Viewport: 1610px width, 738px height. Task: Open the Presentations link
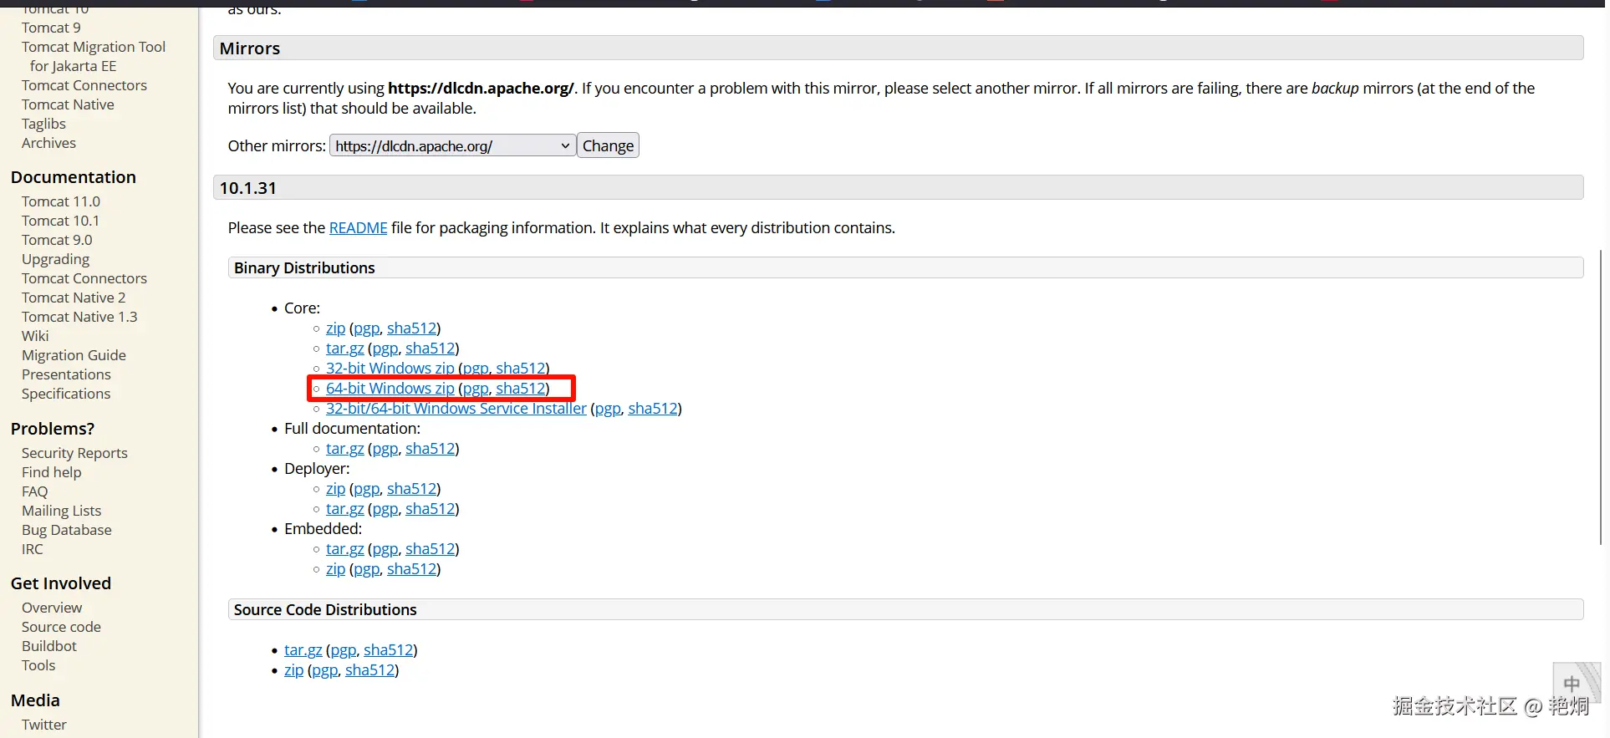point(66,374)
